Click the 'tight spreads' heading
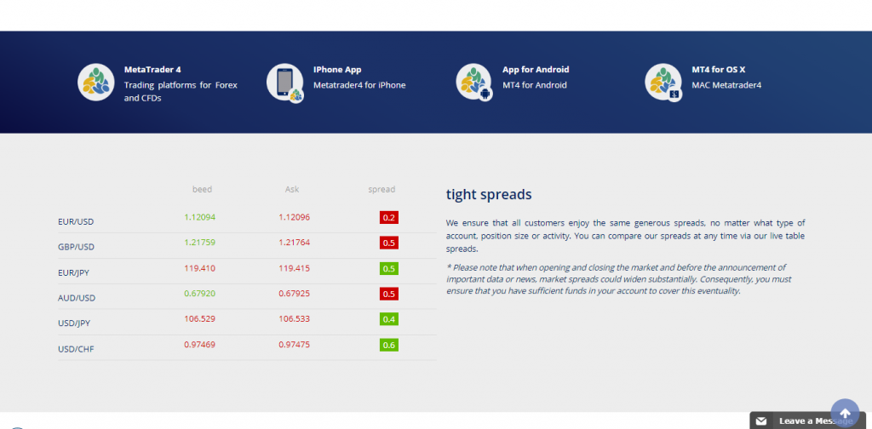Image resolution: width=872 pixels, height=429 pixels. 489,195
